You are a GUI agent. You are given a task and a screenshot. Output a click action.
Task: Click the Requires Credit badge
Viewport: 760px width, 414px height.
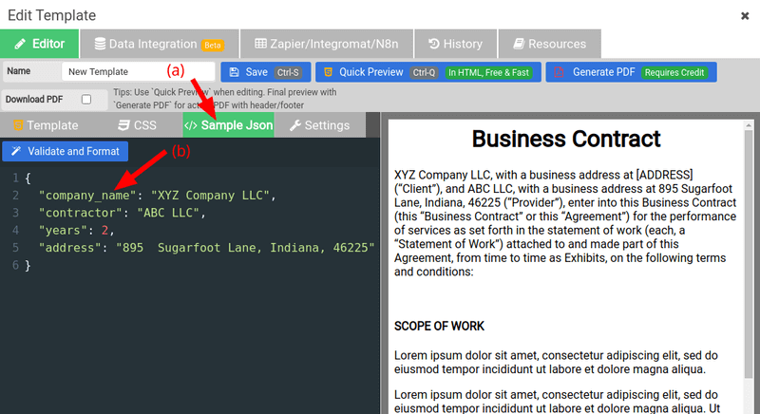point(674,72)
